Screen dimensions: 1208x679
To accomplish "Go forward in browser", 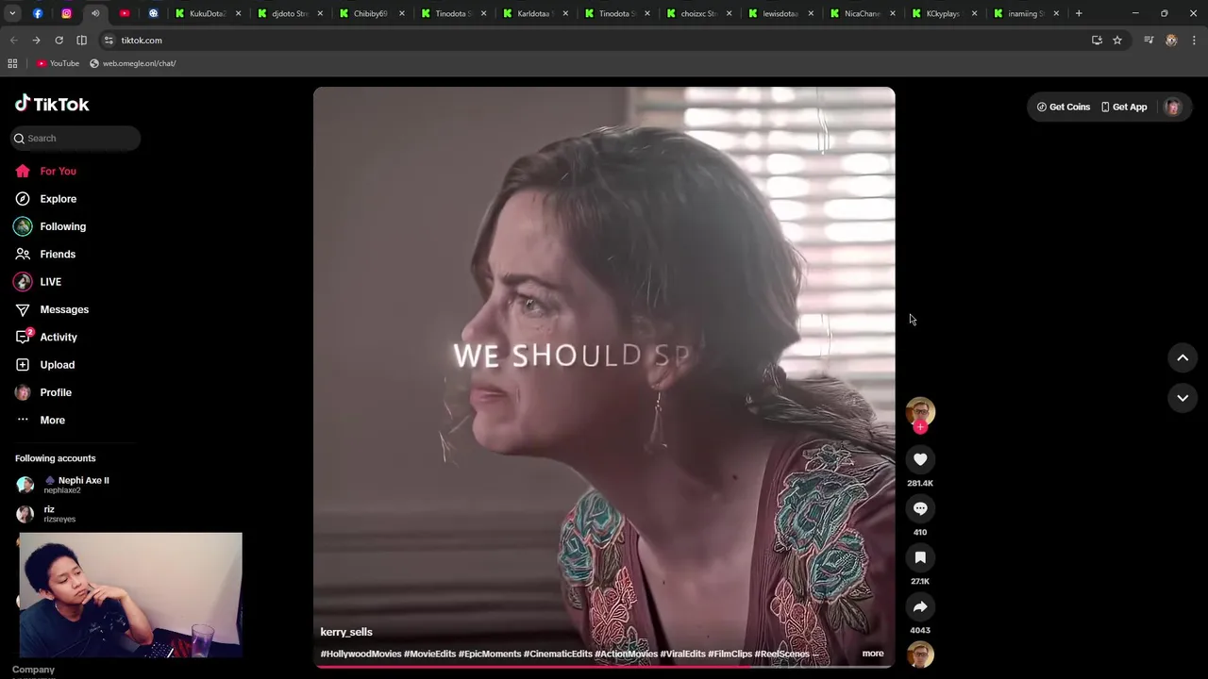I will click(36, 41).
